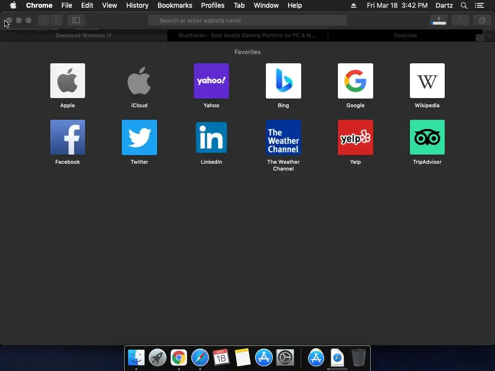Open the Tab menu
The image size is (495, 371).
click(x=239, y=5)
